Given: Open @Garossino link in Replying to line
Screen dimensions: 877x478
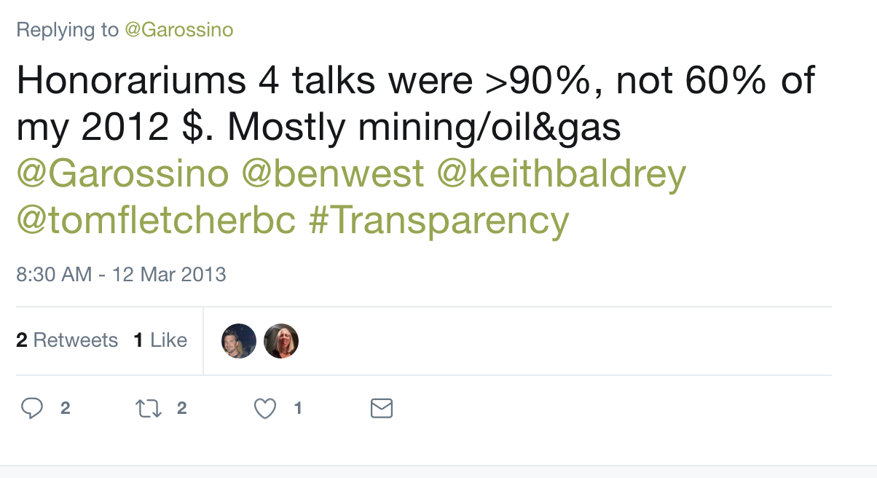Looking at the screenshot, I should (x=179, y=30).
